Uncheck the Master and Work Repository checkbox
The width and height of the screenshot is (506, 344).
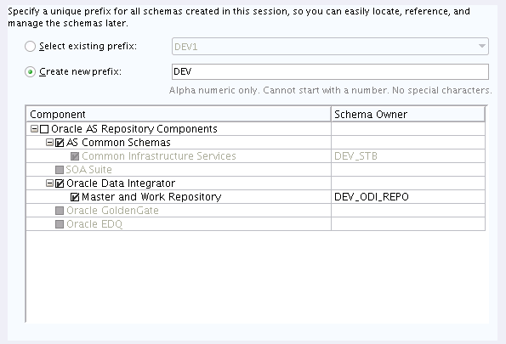pos(75,197)
